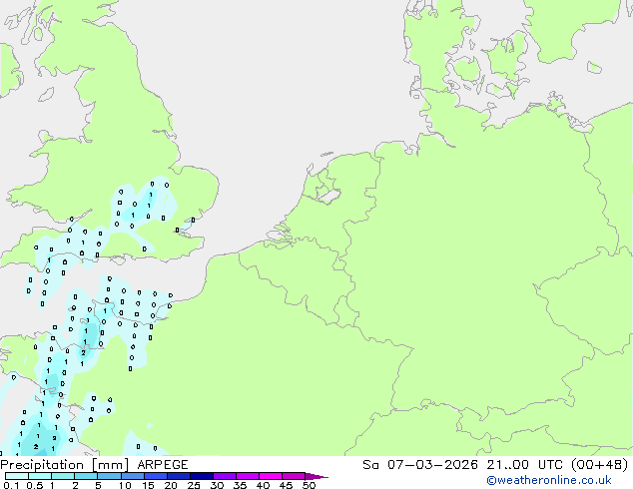Click the 45–50 mm legend color swatch
Image resolution: width=633 pixels, height=489 pixels.
click(x=294, y=476)
